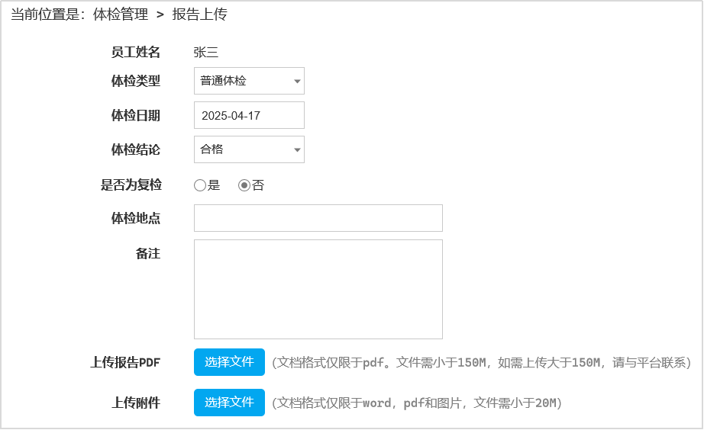Select the 否 radio button for 是否为复检
The image size is (704, 430).
tap(244, 185)
